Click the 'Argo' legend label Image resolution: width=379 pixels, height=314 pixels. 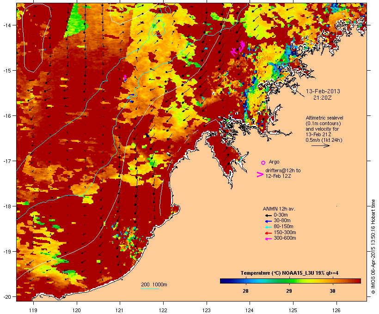(x=274, y=162)
